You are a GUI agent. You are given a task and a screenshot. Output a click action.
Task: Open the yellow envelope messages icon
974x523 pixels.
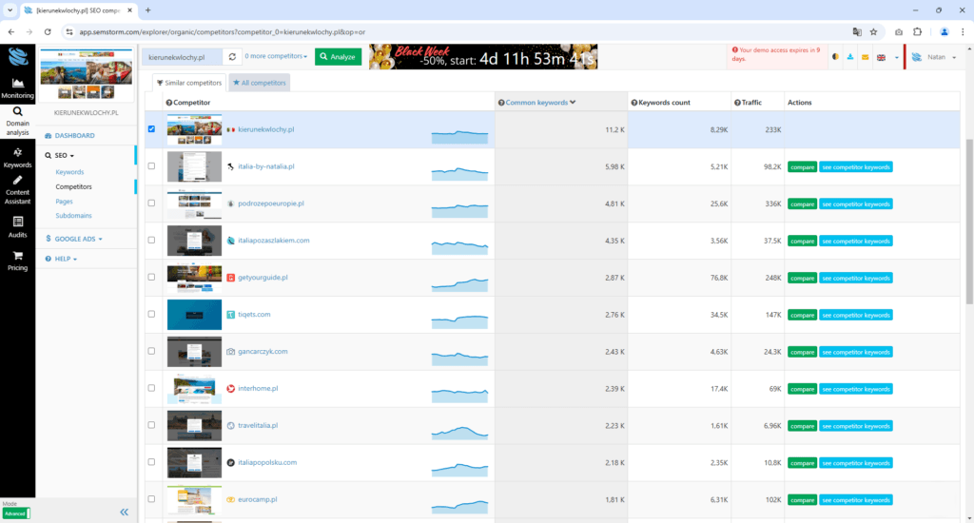[866, 57]
